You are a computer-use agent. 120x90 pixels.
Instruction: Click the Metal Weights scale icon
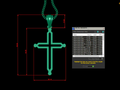tap(73, 28)
